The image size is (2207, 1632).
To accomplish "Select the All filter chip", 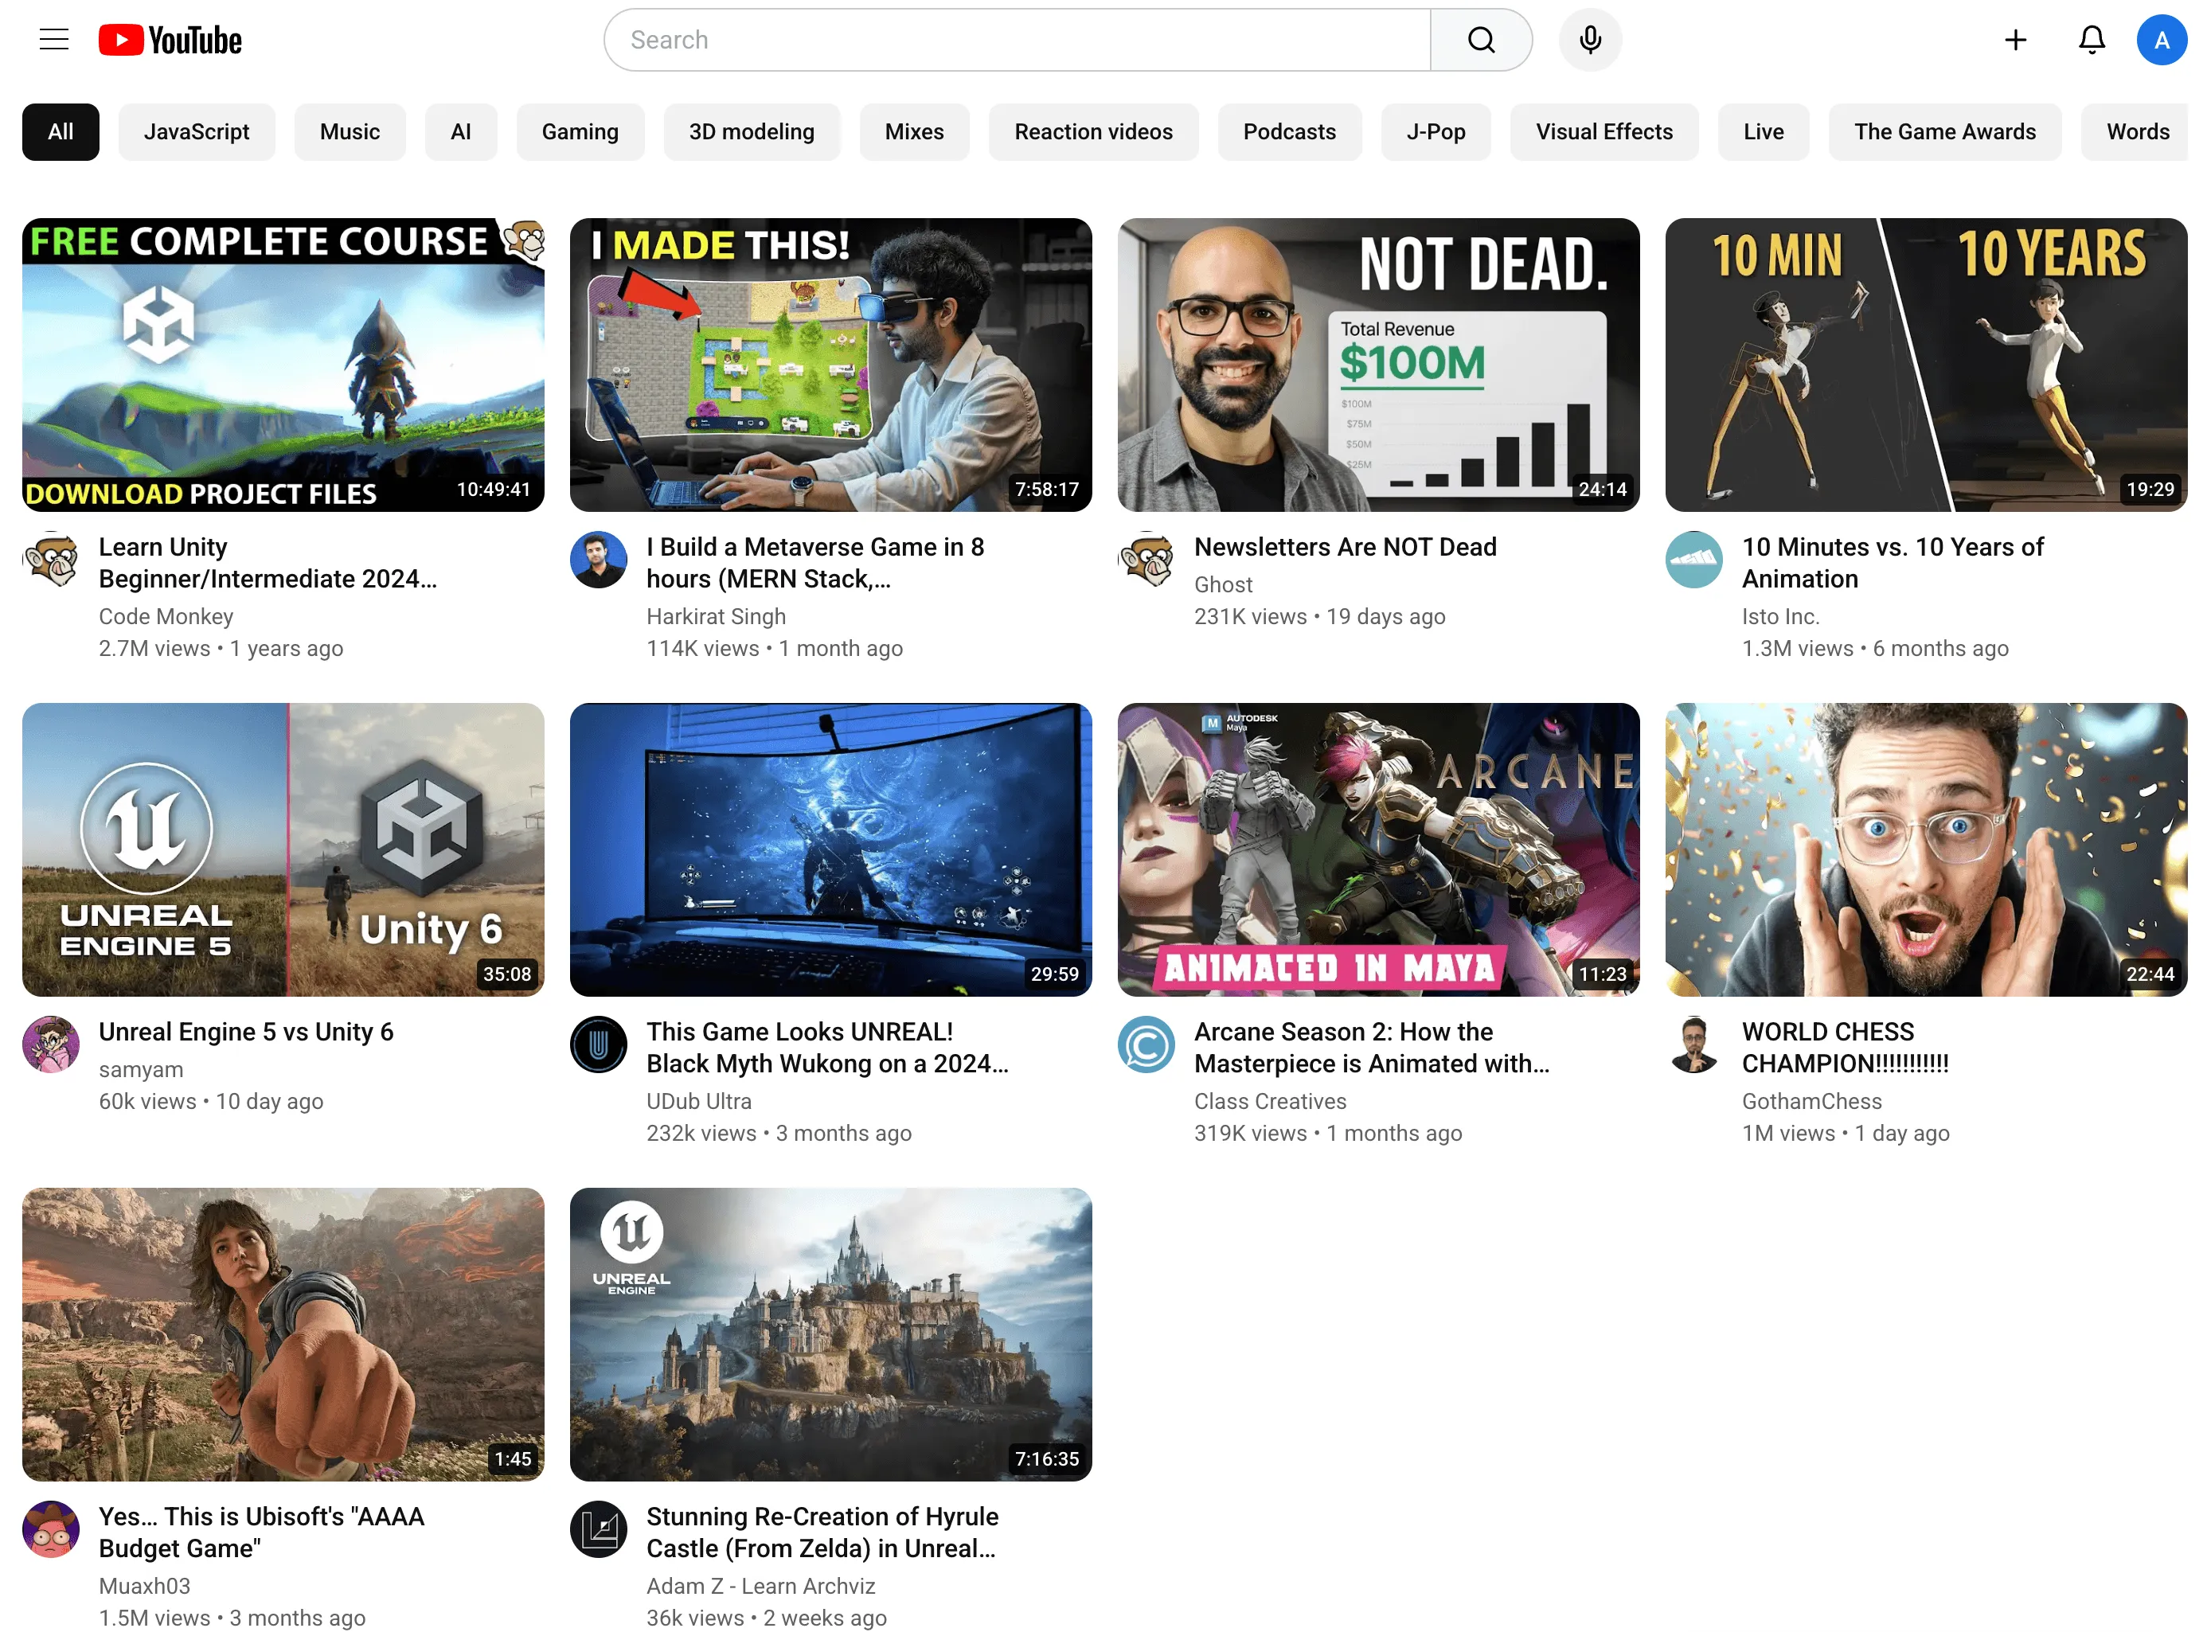I will 61,131.
